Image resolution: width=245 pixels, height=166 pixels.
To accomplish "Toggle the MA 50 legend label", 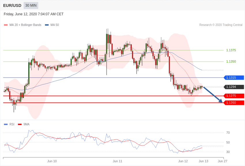I will [55, 25].
